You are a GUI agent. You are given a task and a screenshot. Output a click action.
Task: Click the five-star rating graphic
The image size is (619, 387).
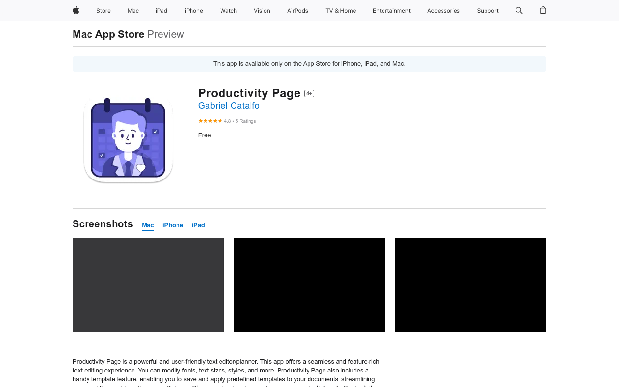coord(210,121)
